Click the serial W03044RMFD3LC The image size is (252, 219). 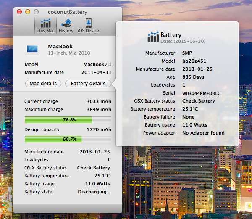pos(201,93)
